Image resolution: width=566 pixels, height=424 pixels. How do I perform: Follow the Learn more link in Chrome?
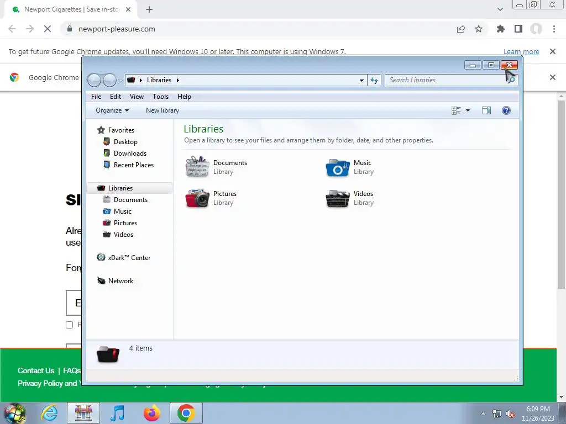[x=521, y=51]
